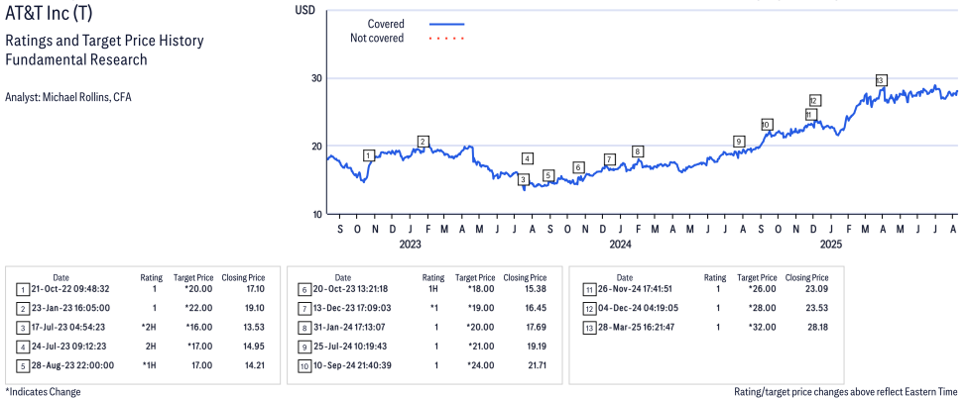This screenshot has height=398, width=968.
Task: Select chart marker 7 in the plot
Action: [x=609, y=159]
